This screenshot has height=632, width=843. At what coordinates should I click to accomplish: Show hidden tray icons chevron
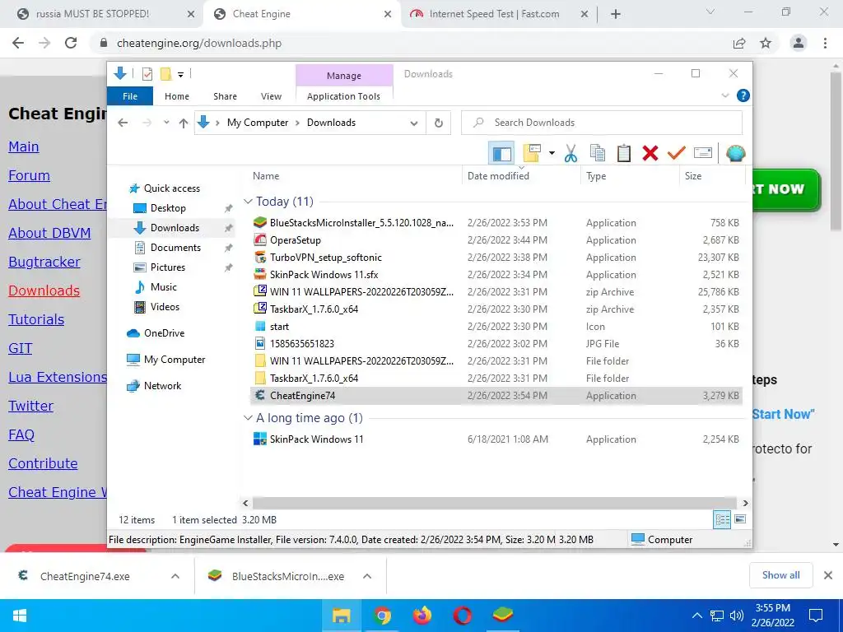(x=696, y=616)
